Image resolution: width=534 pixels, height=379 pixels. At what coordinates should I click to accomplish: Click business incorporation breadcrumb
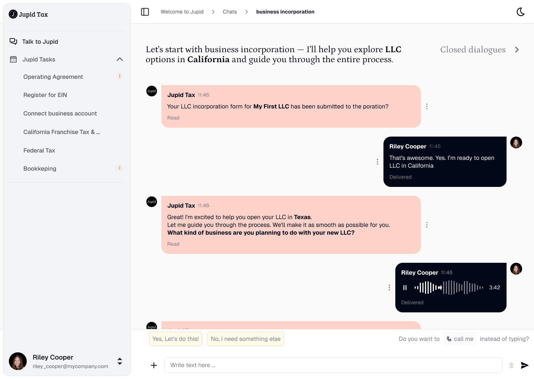[285, 12]
